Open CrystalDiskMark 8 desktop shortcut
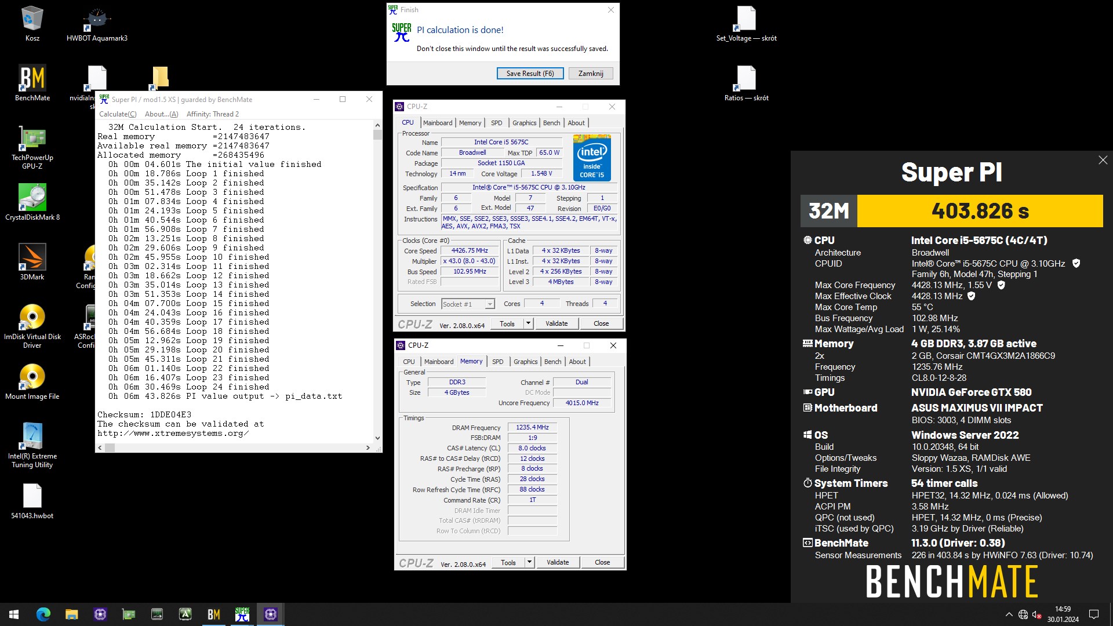1113x626 pixels. (x=32, y=202)
